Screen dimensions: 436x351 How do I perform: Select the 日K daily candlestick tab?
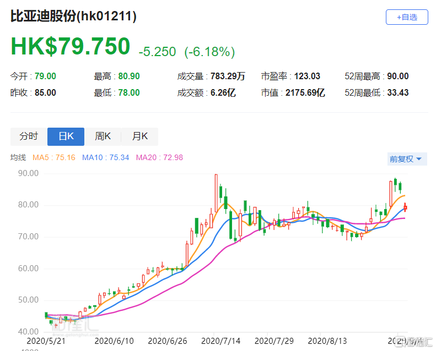coord(66,136)
